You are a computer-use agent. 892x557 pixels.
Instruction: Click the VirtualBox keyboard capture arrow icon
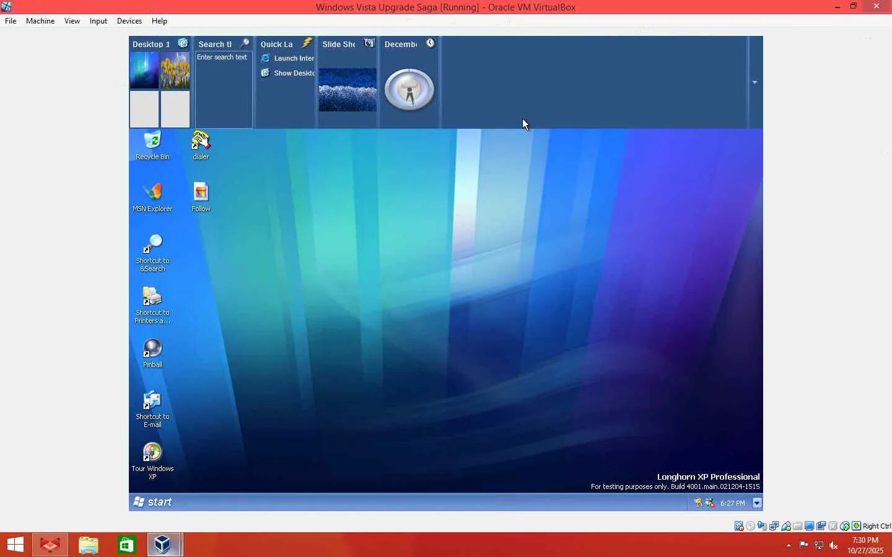[x=857, y=526]
